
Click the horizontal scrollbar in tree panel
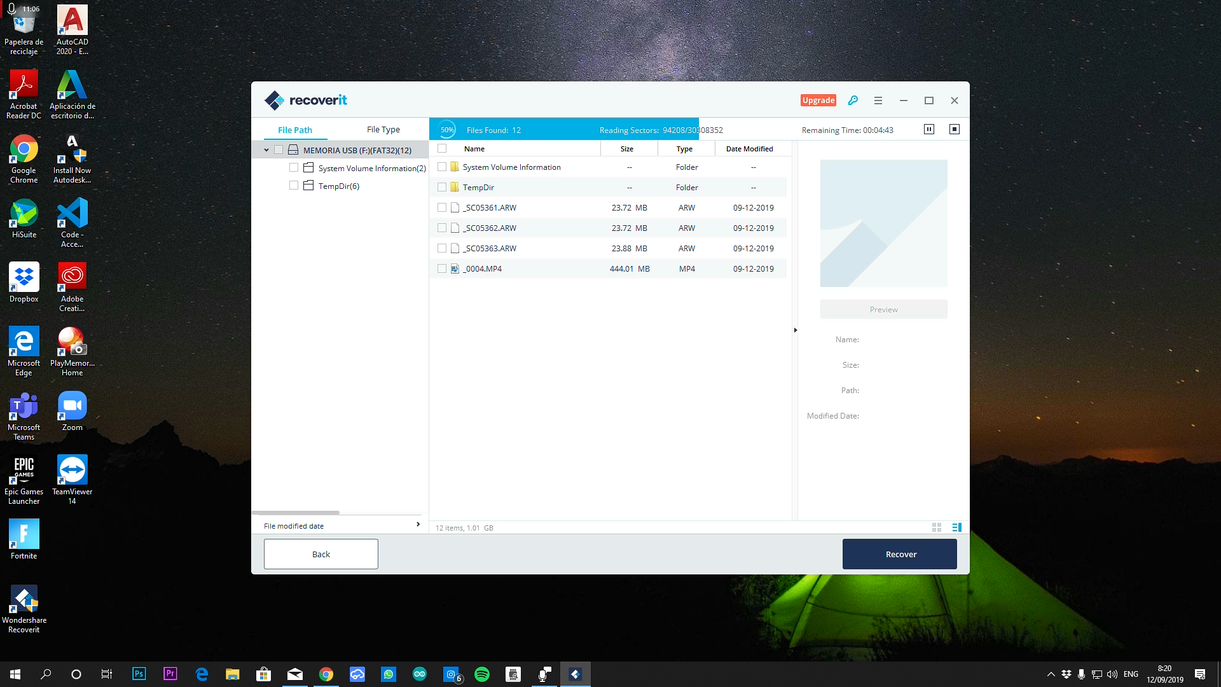point(296,512)
